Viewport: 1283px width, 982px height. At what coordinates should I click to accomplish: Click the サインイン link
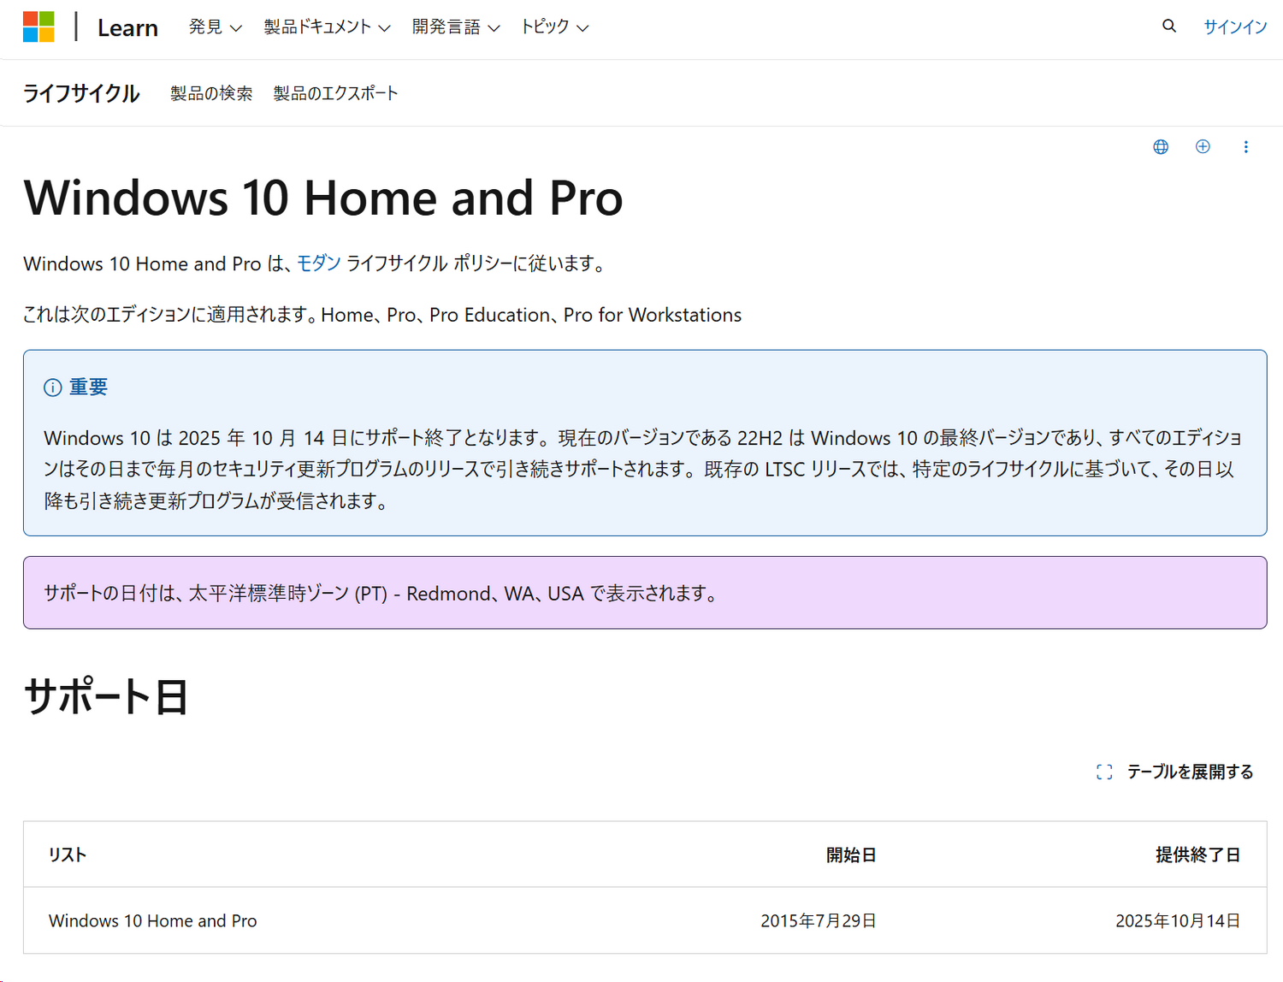1234,27
